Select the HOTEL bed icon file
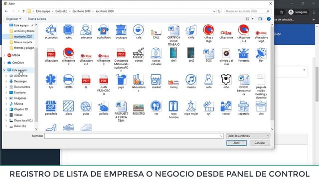Image resolution: width=319 pixels, height=179 pixels. (69, 81)
